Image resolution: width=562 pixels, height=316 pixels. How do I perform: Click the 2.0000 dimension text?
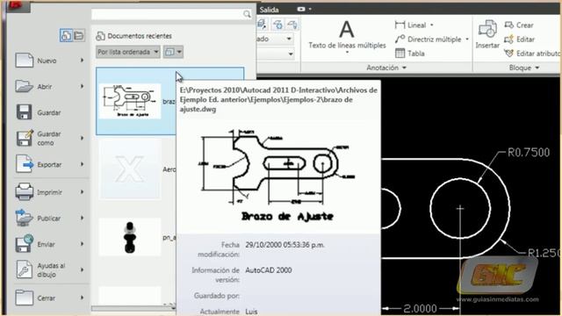point(420,308)
